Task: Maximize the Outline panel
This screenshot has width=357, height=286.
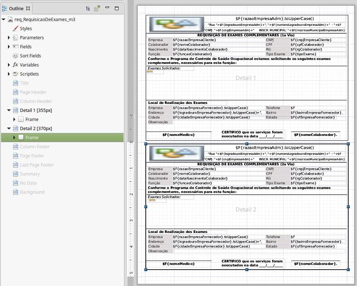Action: point(117,8)
